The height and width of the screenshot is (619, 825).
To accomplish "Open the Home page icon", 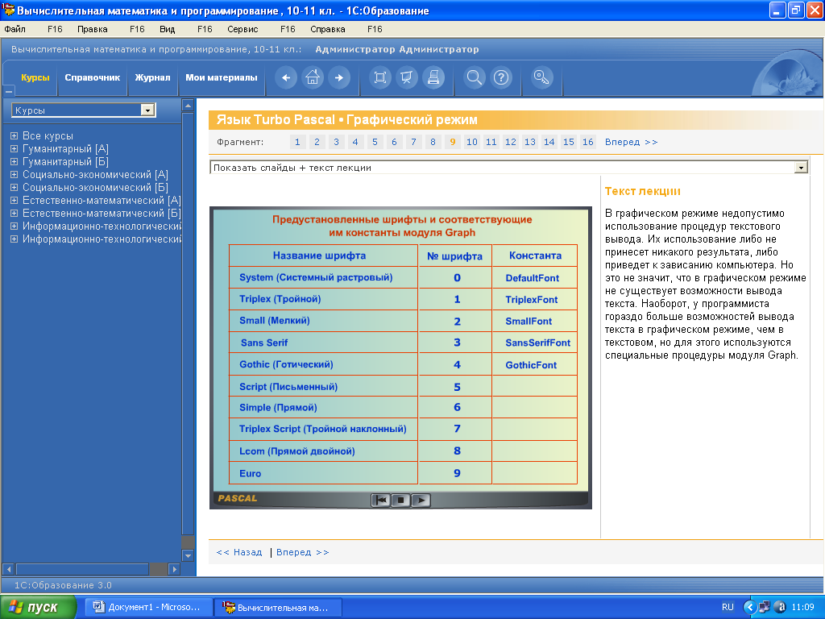I will [x=313, y=78].
